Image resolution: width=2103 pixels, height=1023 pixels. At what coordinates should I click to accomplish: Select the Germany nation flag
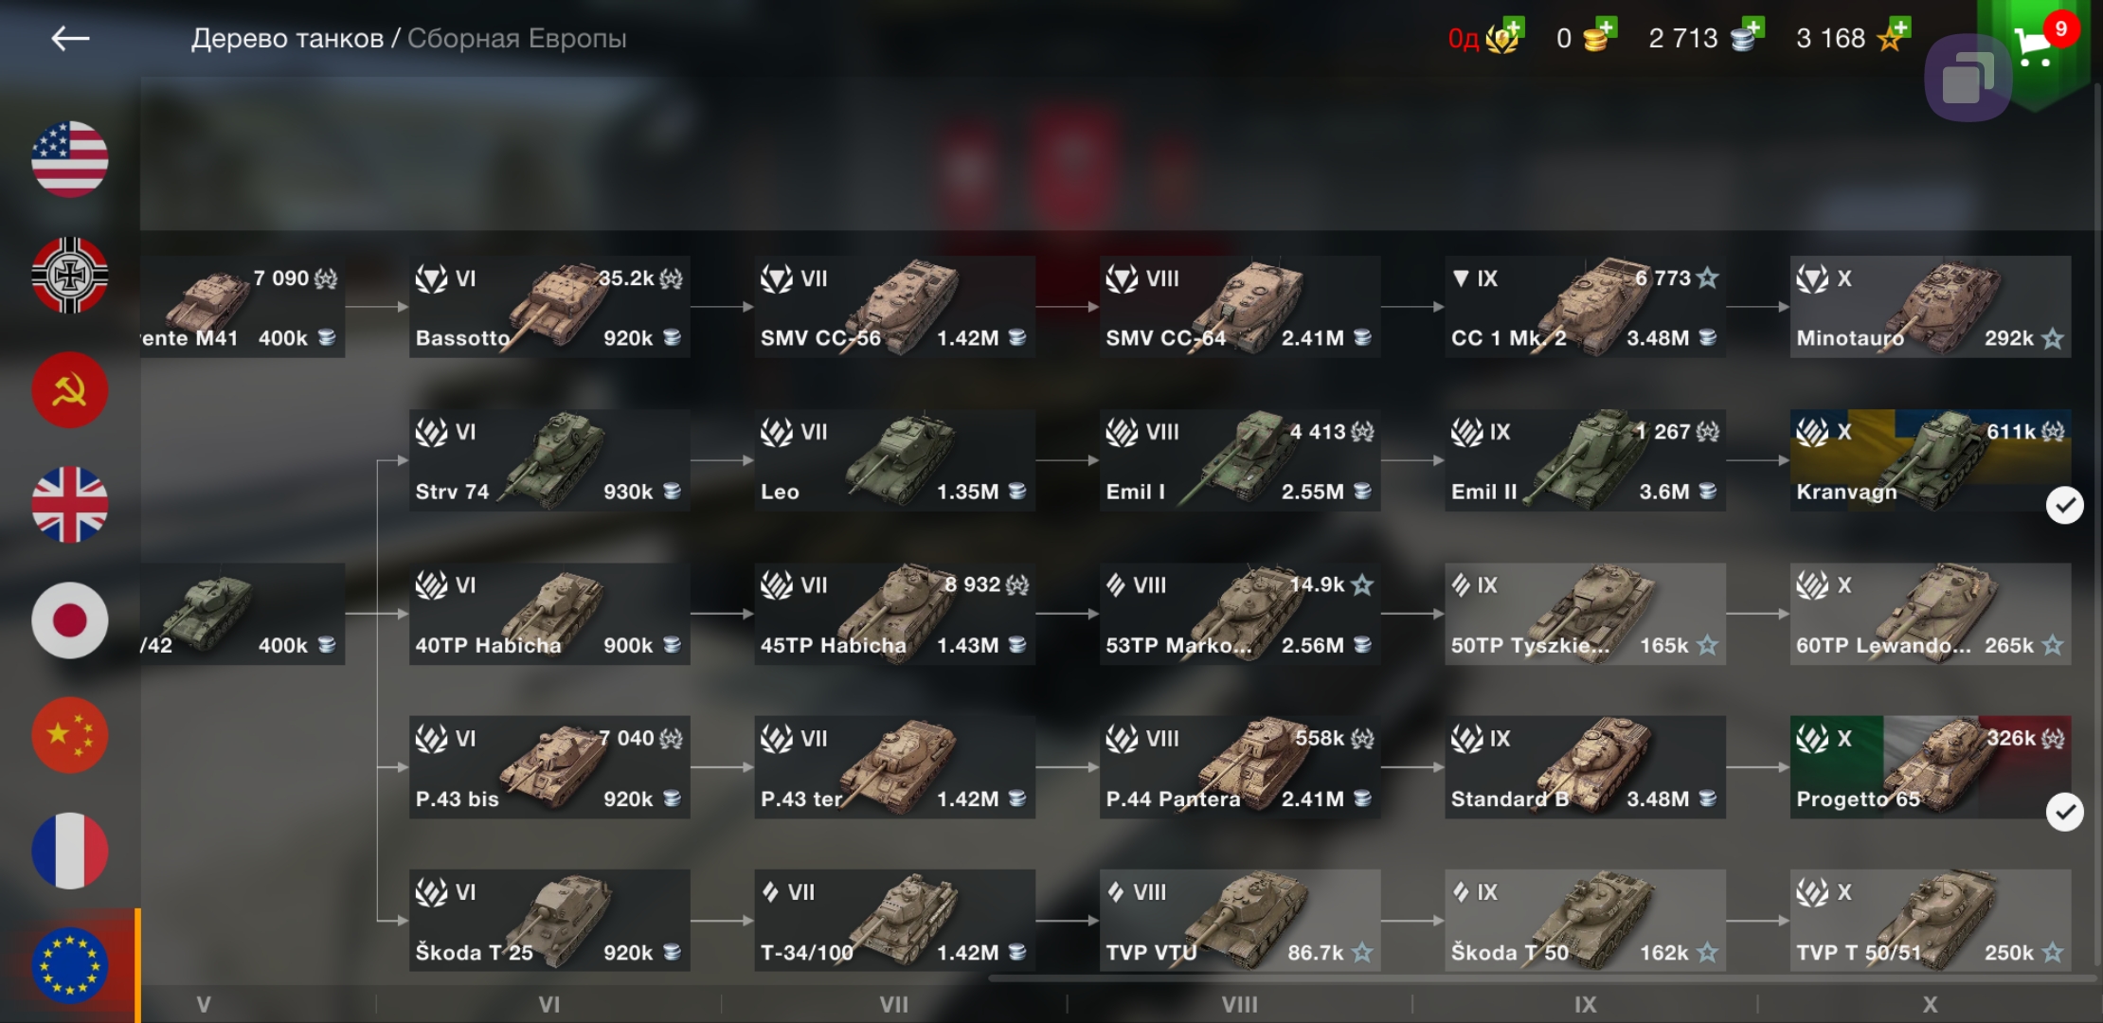pos(70,275)
